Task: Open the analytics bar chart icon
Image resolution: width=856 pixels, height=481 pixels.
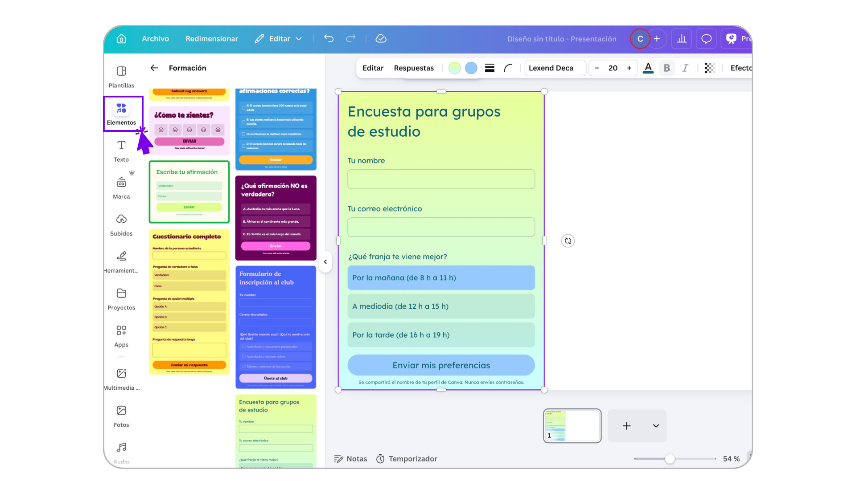Action: click(x=681, y=39)
